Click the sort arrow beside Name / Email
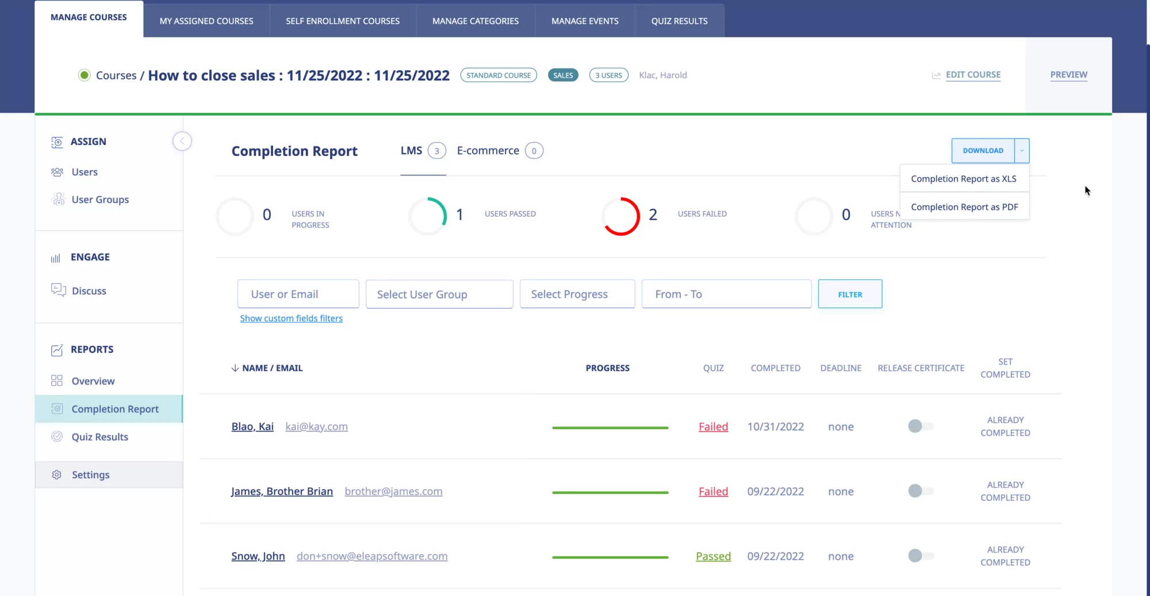 point(235,368)
